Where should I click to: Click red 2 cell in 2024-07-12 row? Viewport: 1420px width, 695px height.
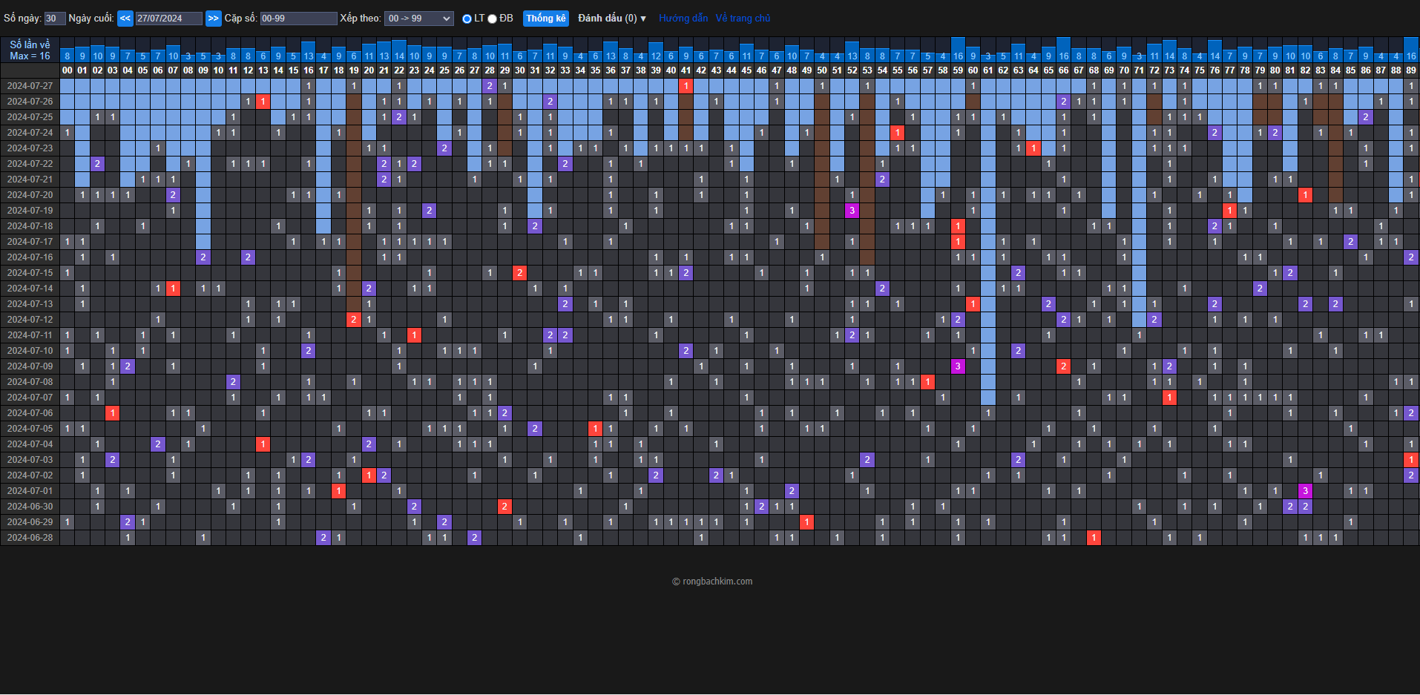coord(354,320)
